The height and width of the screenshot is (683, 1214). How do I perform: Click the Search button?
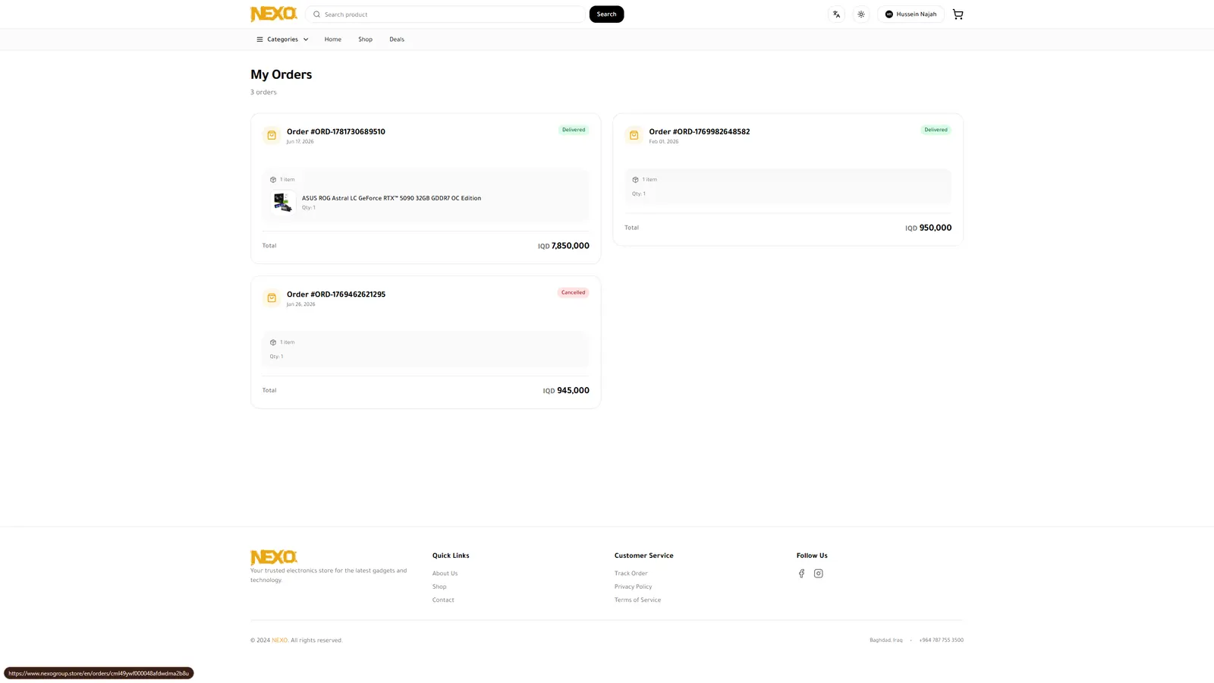606,14
